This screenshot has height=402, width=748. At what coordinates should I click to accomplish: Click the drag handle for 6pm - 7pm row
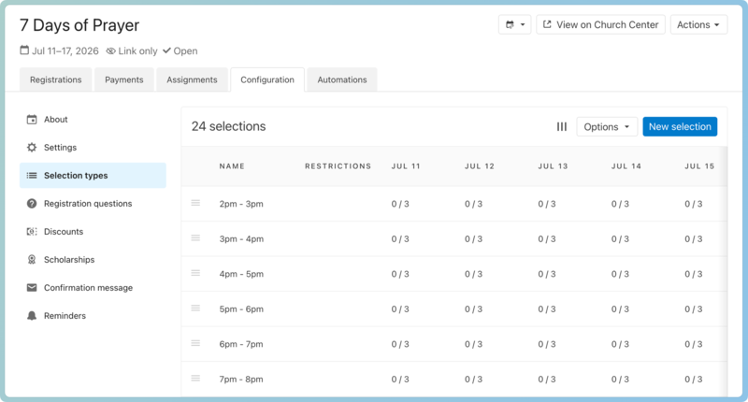[195, 343]
